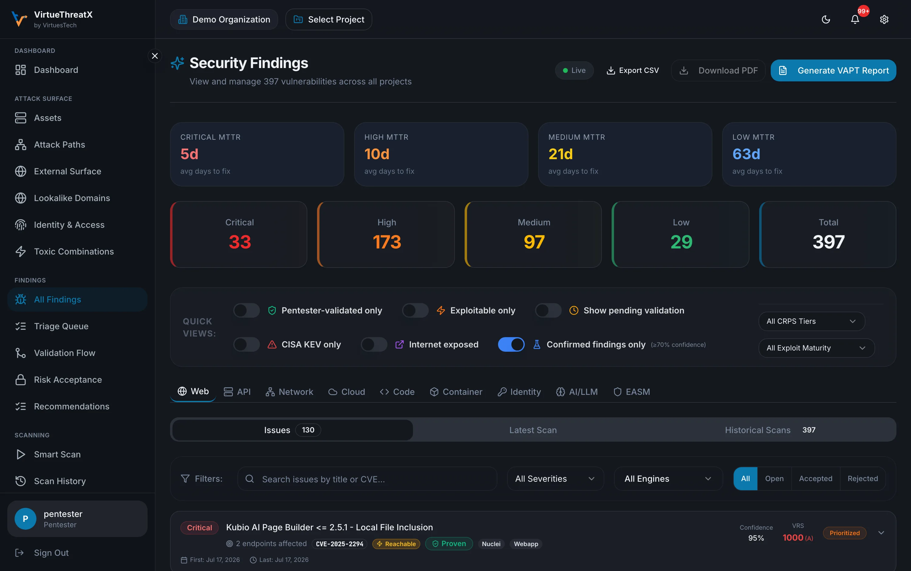Disable Confirmed findings only toggle

(x=511, y=344)
